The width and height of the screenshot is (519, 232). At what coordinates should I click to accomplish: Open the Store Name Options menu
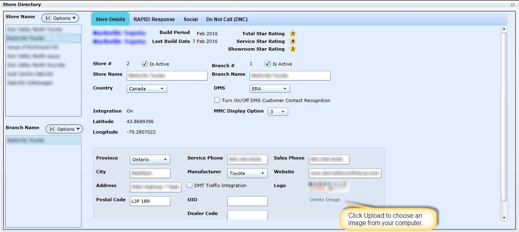[x=60, y=18]
